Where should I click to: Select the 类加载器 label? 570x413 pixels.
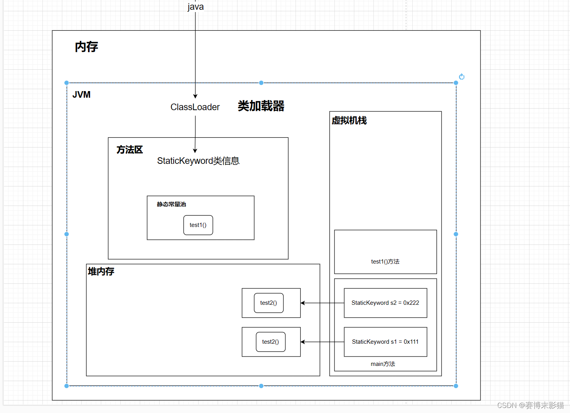tap(261, 106)
